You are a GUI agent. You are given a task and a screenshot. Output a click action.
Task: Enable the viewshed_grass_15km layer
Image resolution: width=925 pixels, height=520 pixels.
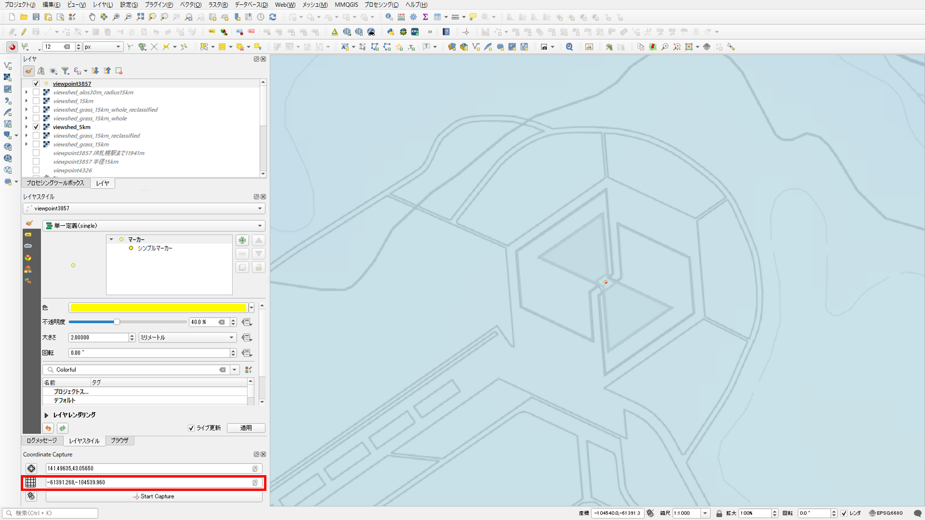click(x=36, y=144)
